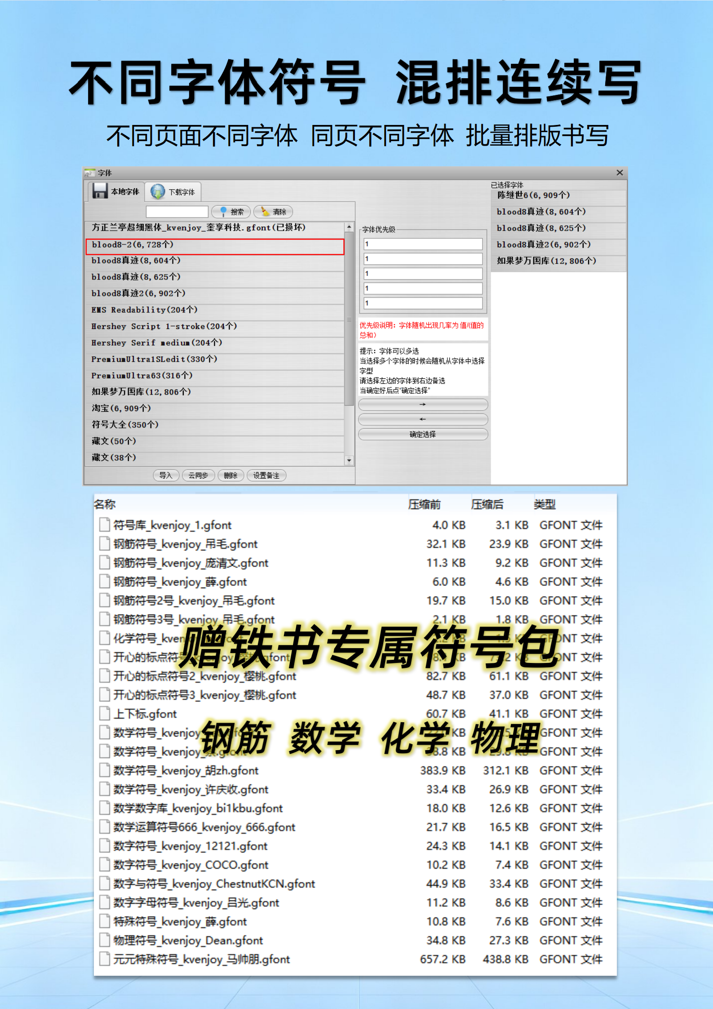The width and height of the screenshot is (713, 1009).
Task: Click file icon beside 数学运算符号666_kvenjoy_666.gfont
Action: pos(105,827)
